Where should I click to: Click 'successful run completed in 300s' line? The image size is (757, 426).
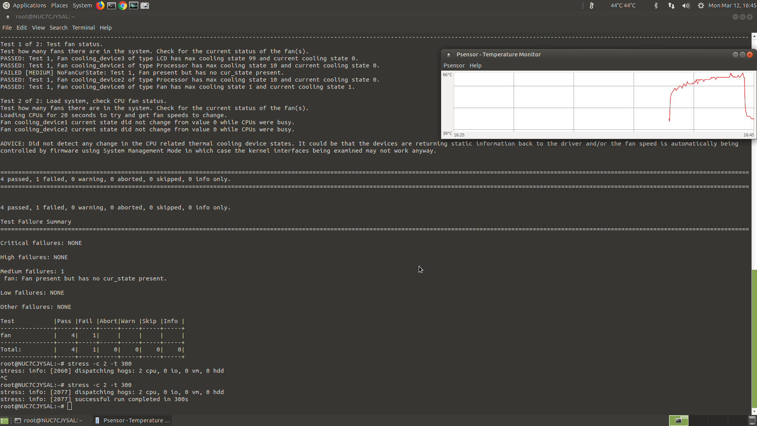click(x=132, y=399)
